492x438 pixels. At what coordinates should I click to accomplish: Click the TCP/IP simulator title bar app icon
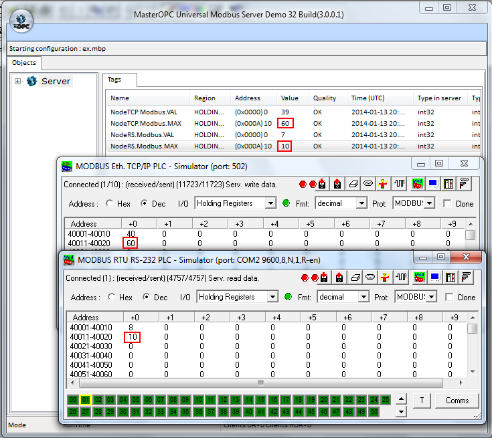(66, 166)
